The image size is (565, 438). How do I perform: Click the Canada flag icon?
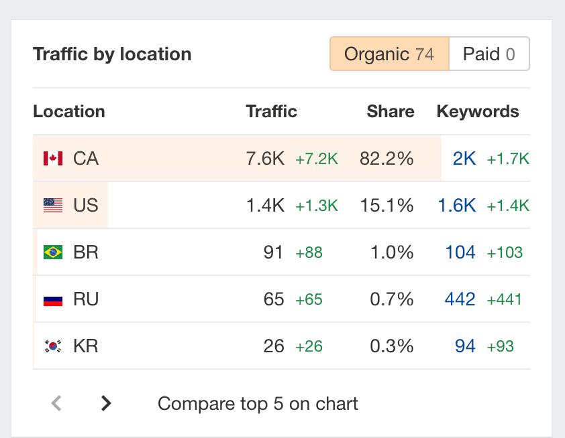53,159
